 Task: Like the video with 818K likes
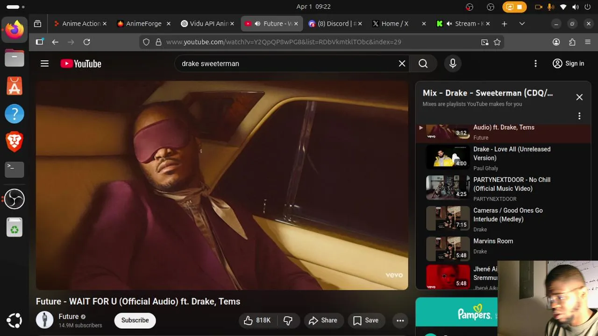(x=257, y=320)
